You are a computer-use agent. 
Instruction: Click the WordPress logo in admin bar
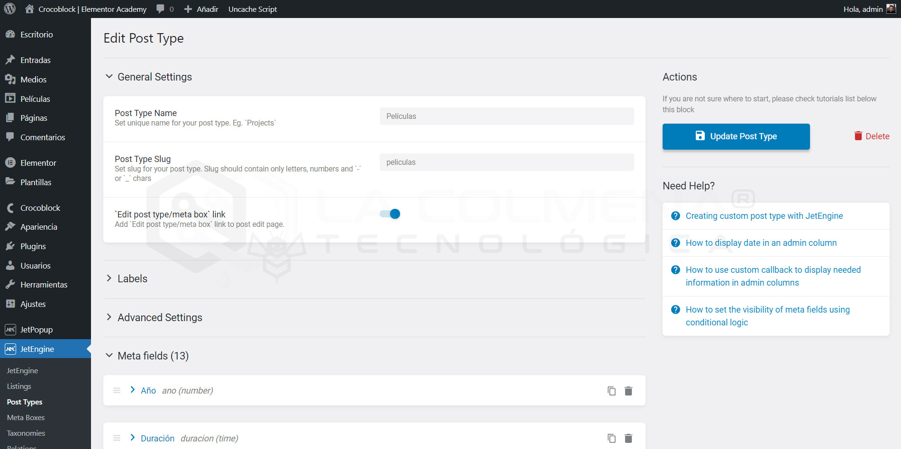click(10, 9)
